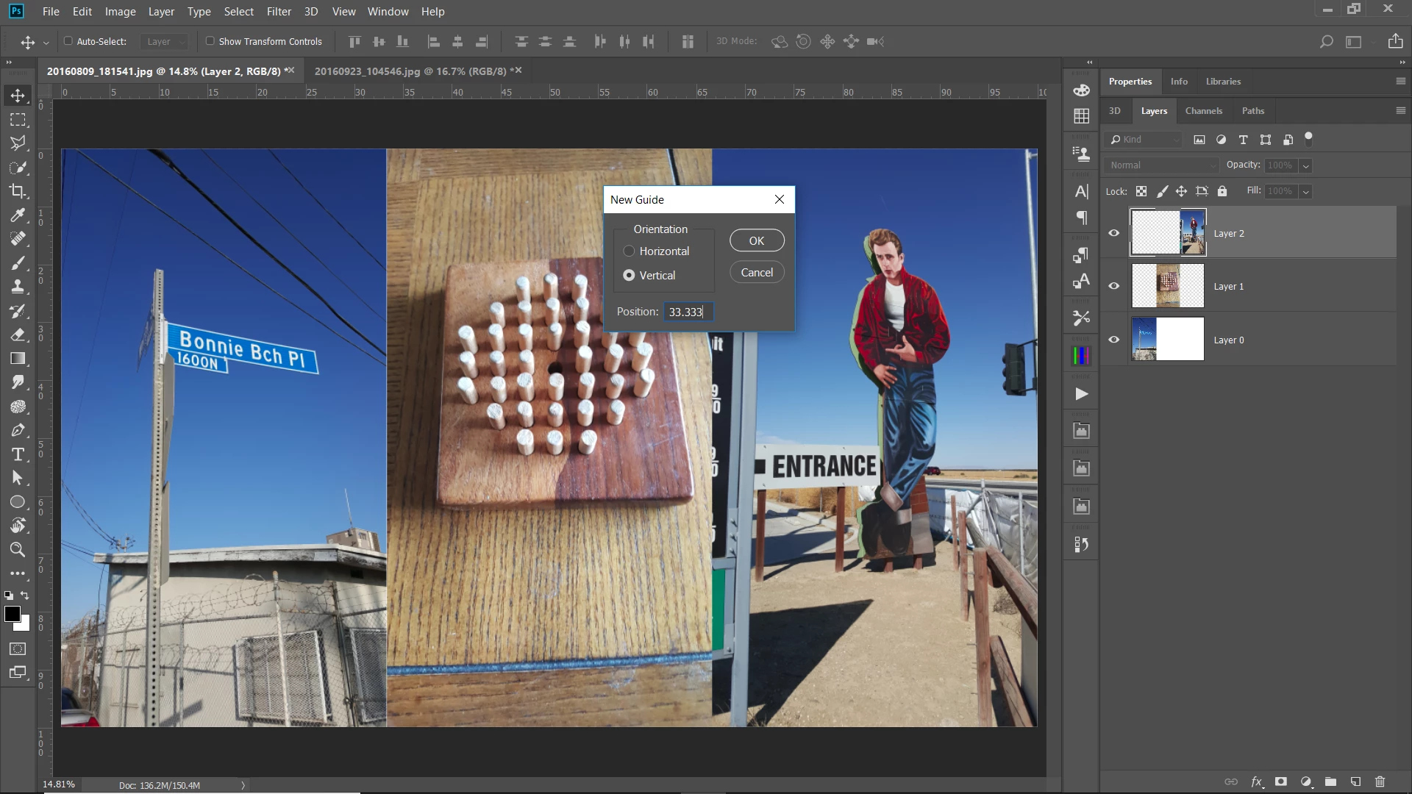Open the Kind layer filter dropdown

[x=1144, y=140]
